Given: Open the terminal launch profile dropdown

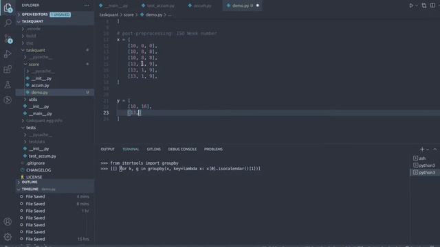Looking at the screenshot, I should 428,150.
